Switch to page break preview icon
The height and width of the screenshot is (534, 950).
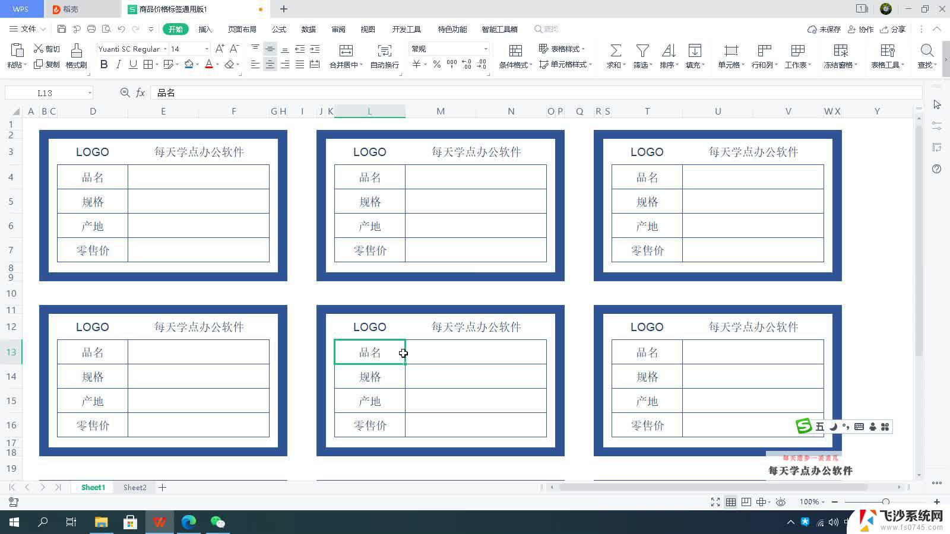click(746, 502)
